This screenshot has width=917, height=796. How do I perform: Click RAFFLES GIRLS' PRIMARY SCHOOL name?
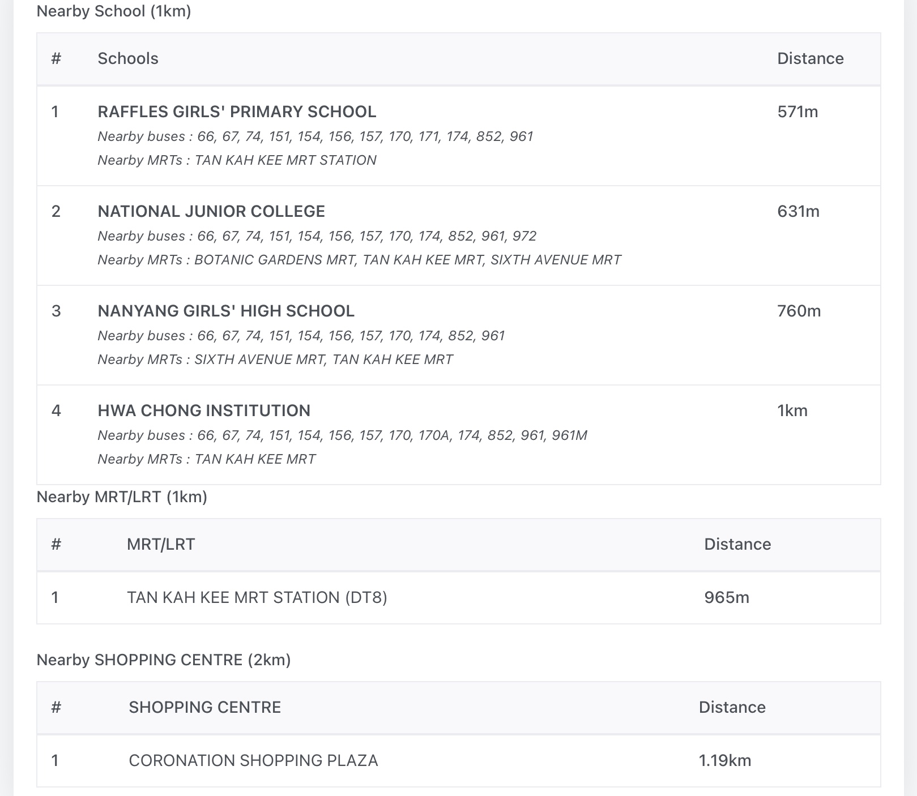coord(237,112)
